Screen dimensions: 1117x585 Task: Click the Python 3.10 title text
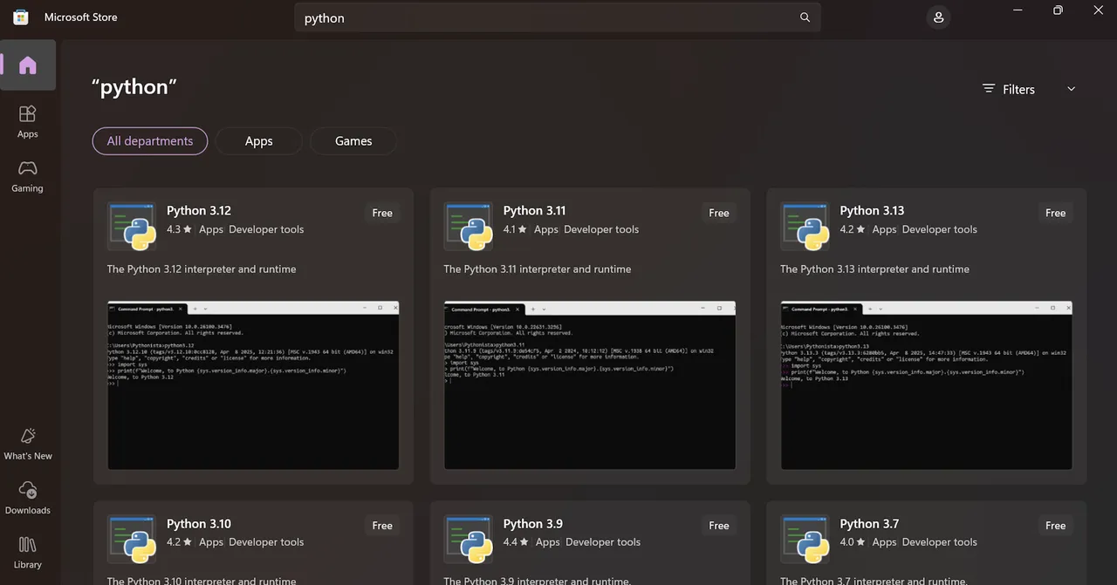(199, 524)
